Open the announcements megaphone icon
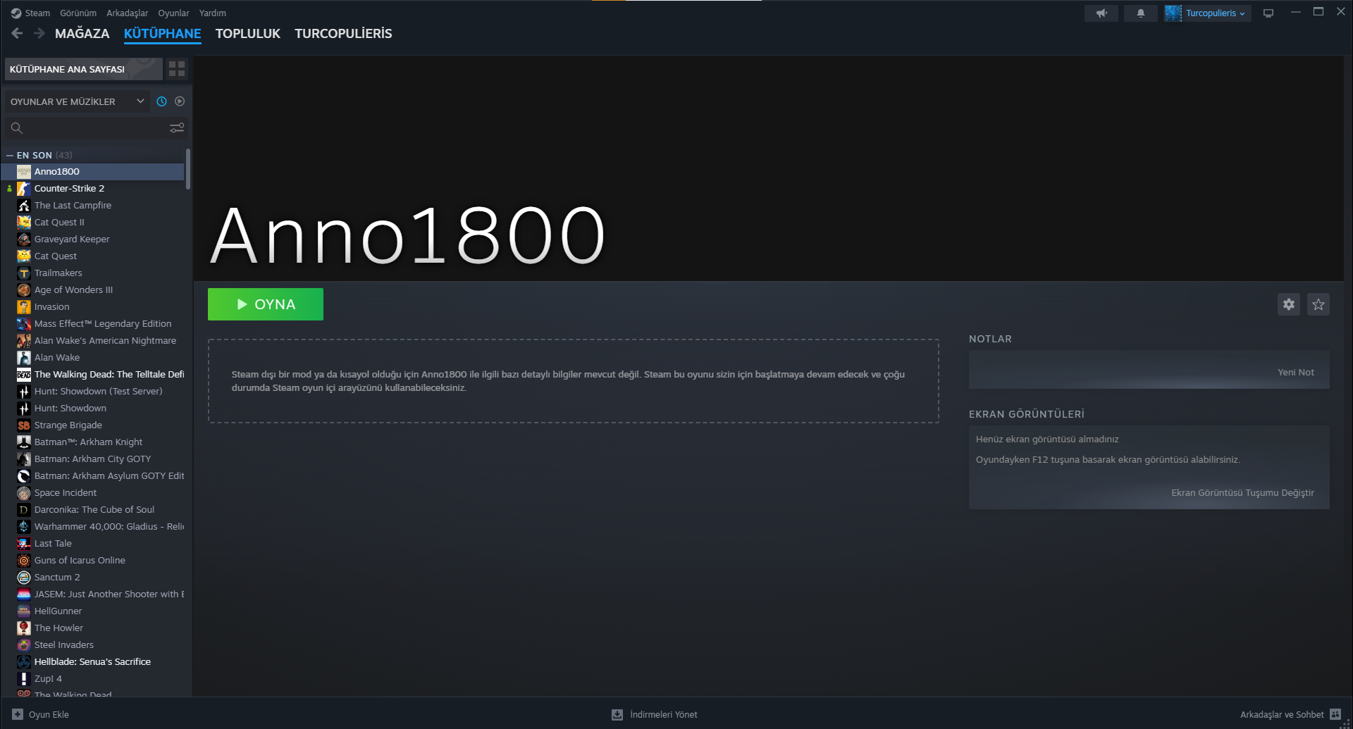Viewport: 1353px width, 729px height. 1101,13
